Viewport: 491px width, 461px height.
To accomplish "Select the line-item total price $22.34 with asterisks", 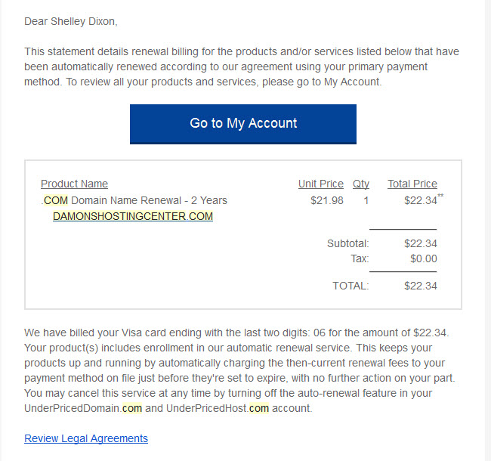I will [424, 200].
